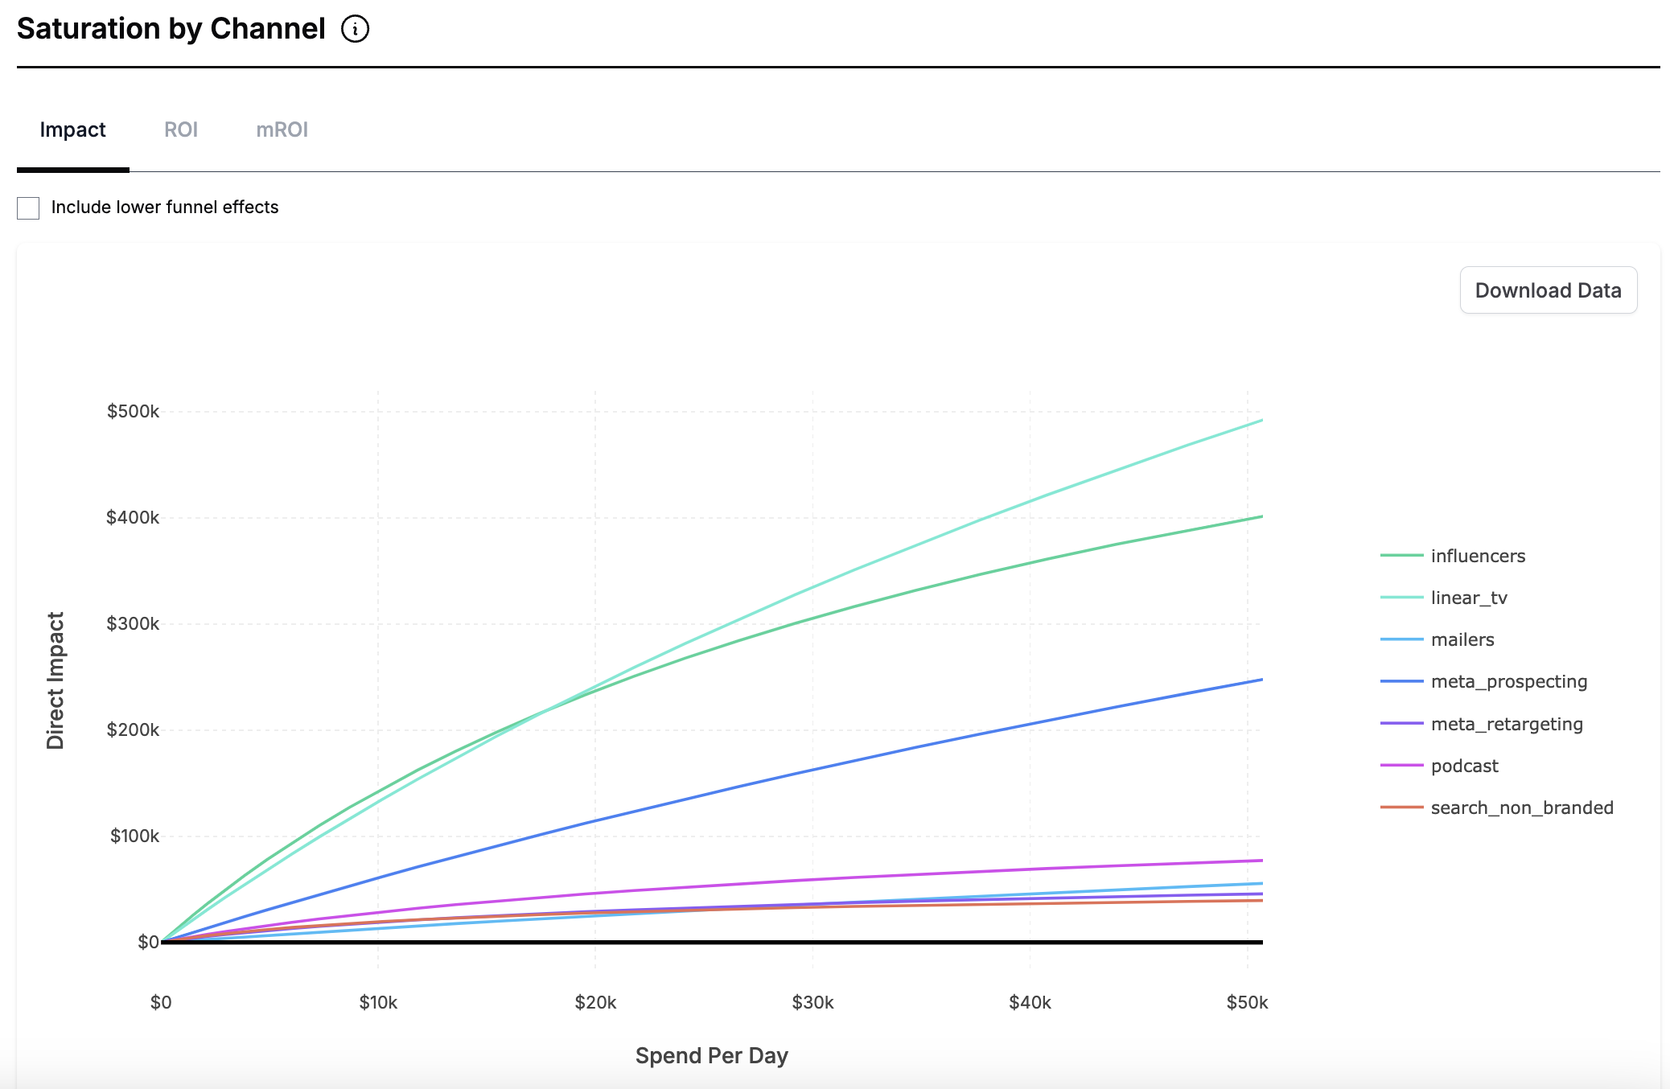This screenshot has width=1670, height=1089.
Task: Select the Impact tab
Action: coord(73,129)
